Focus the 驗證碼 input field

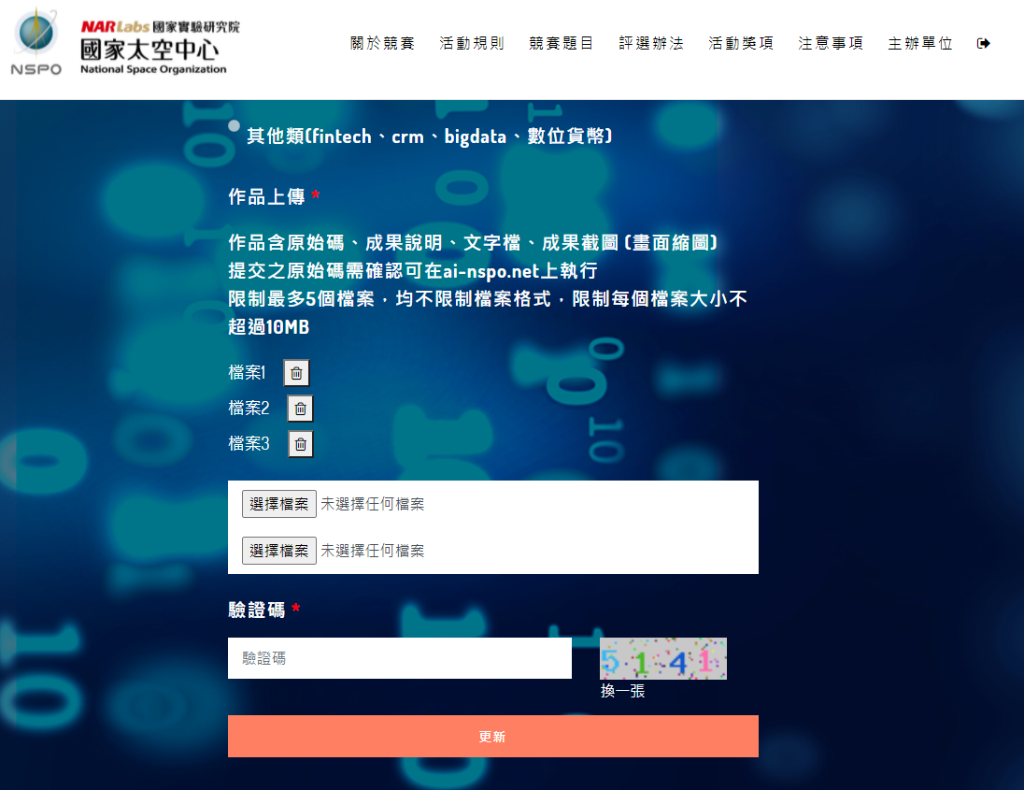(400, 658)
